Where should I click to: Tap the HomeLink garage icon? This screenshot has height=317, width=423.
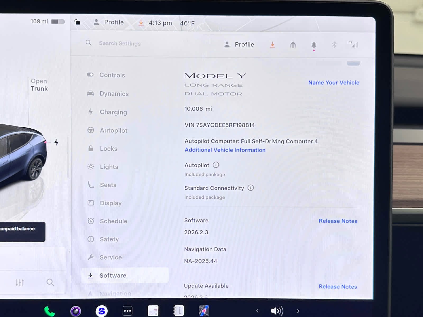[293, 45]
